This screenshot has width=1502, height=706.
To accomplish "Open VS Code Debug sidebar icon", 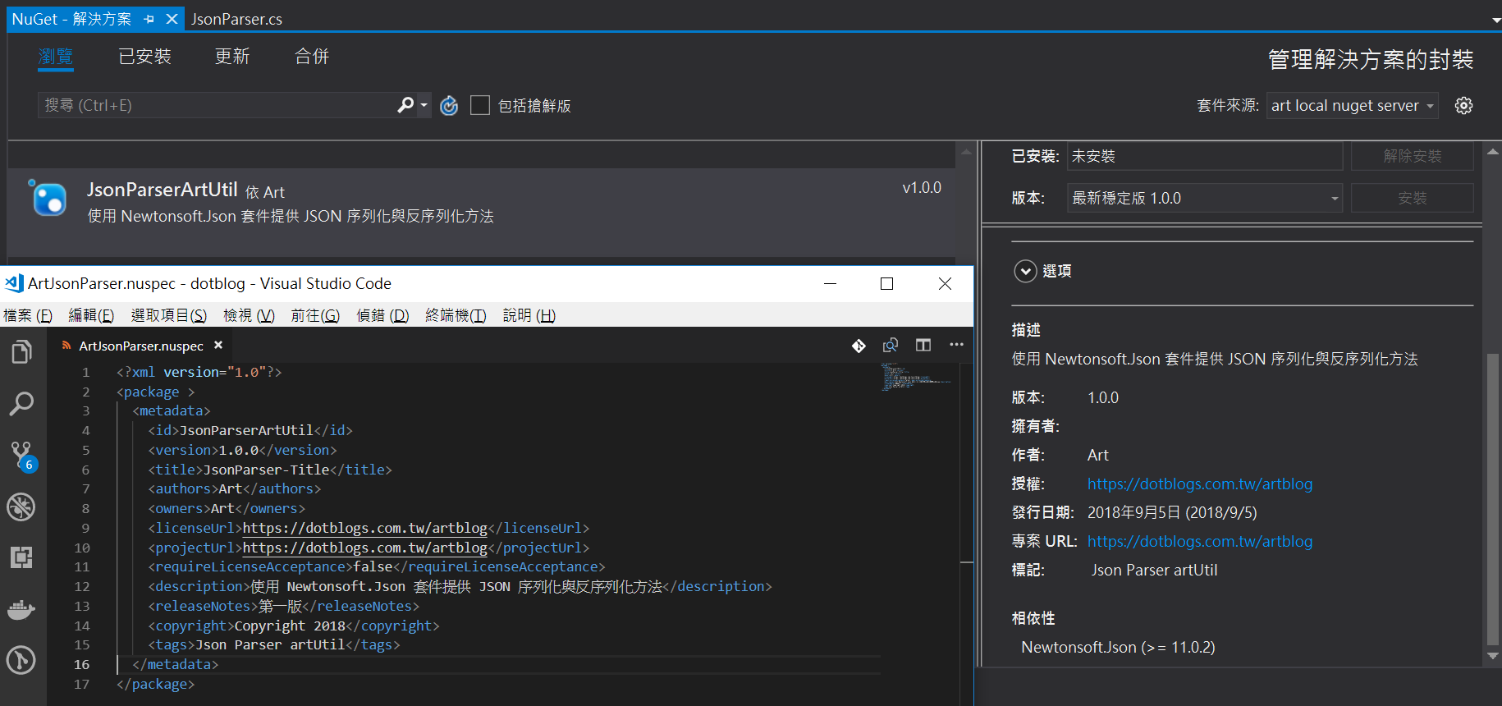I will coord(21,507).
